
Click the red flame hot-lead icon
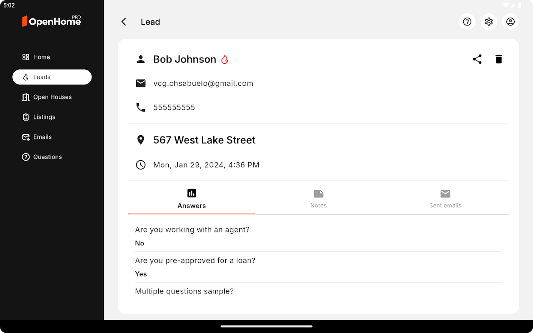(x=225, y=60)
